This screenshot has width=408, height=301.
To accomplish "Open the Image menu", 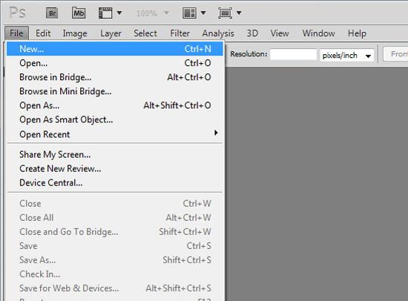I will click(75, 33).
